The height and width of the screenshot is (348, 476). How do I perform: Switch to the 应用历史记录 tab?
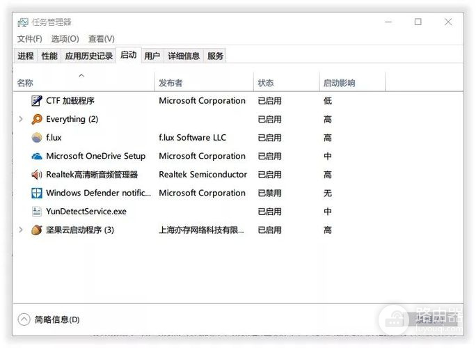point(88,56)
